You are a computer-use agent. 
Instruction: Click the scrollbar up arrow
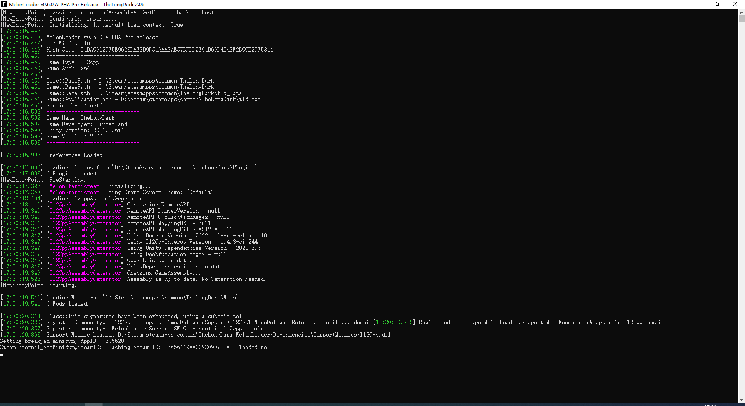click(x=742, y=12)
